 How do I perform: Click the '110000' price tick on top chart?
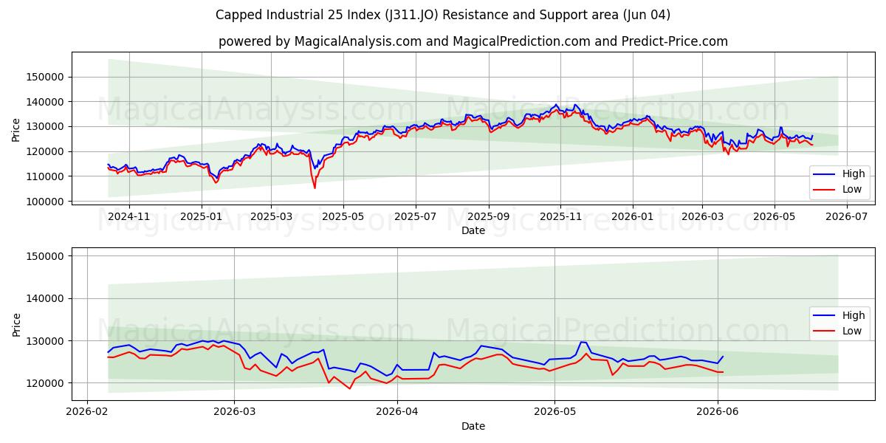click(46, 176)
